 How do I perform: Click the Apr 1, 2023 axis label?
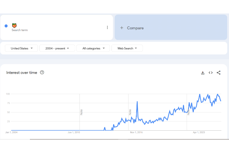199,132
